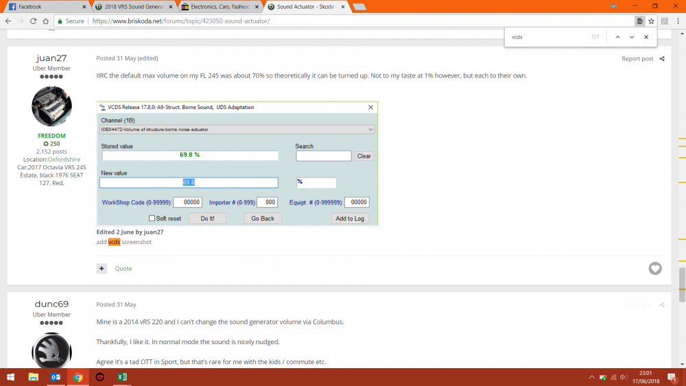Click multiquote plus button on juan27's post
The image size is (686, 386).
click(102, 268)
